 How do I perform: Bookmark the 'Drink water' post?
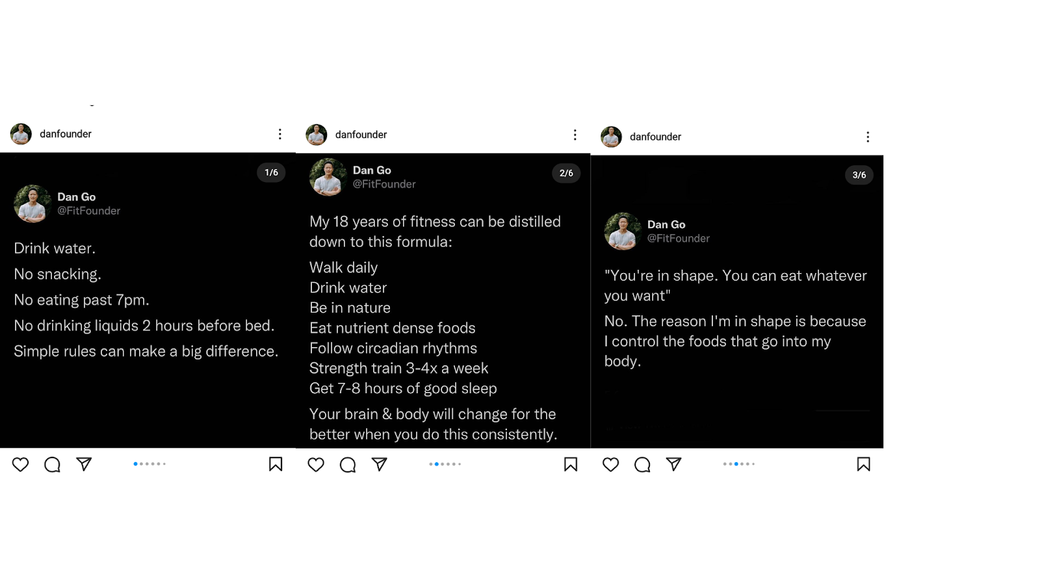pos(276,464)
